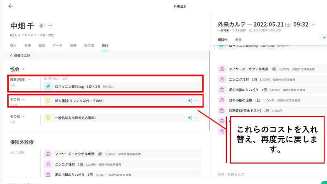Collapse the 投薬(内服) section minus button
This screenshot has height=184, width=327.
tap(29, 79)
